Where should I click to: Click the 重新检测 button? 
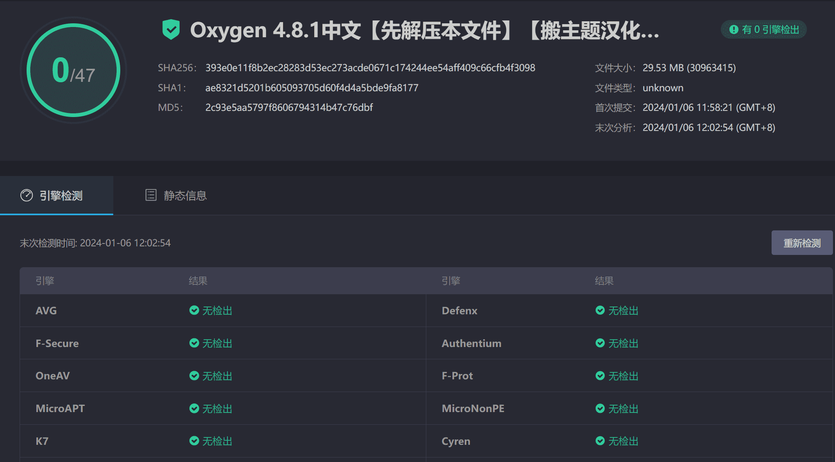(x=802, y=243)
